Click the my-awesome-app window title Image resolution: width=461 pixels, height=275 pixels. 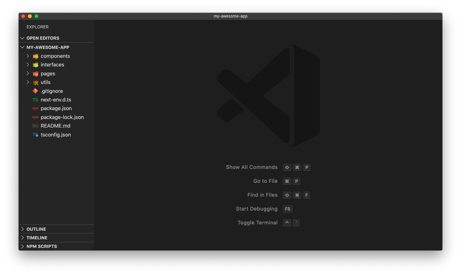click(230, 16)
